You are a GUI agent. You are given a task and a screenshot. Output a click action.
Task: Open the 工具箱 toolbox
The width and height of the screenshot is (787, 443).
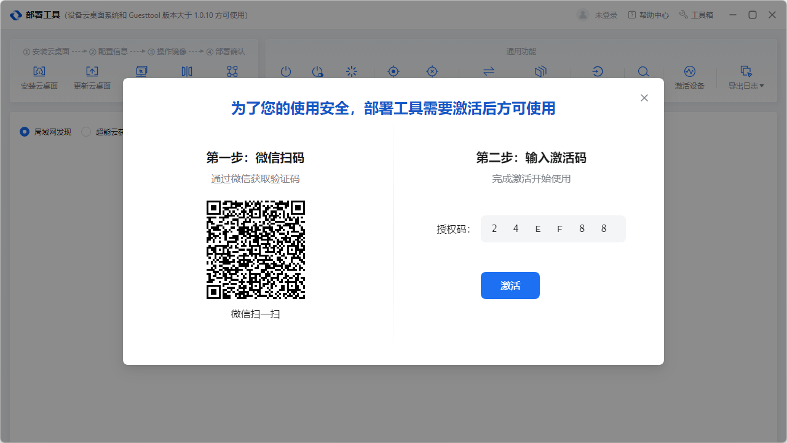[696, 15]
